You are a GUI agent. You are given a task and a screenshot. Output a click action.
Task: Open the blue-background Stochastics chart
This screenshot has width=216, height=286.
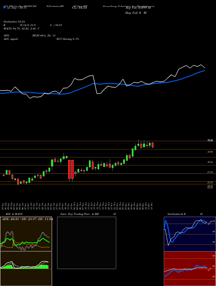click(190, 234)
